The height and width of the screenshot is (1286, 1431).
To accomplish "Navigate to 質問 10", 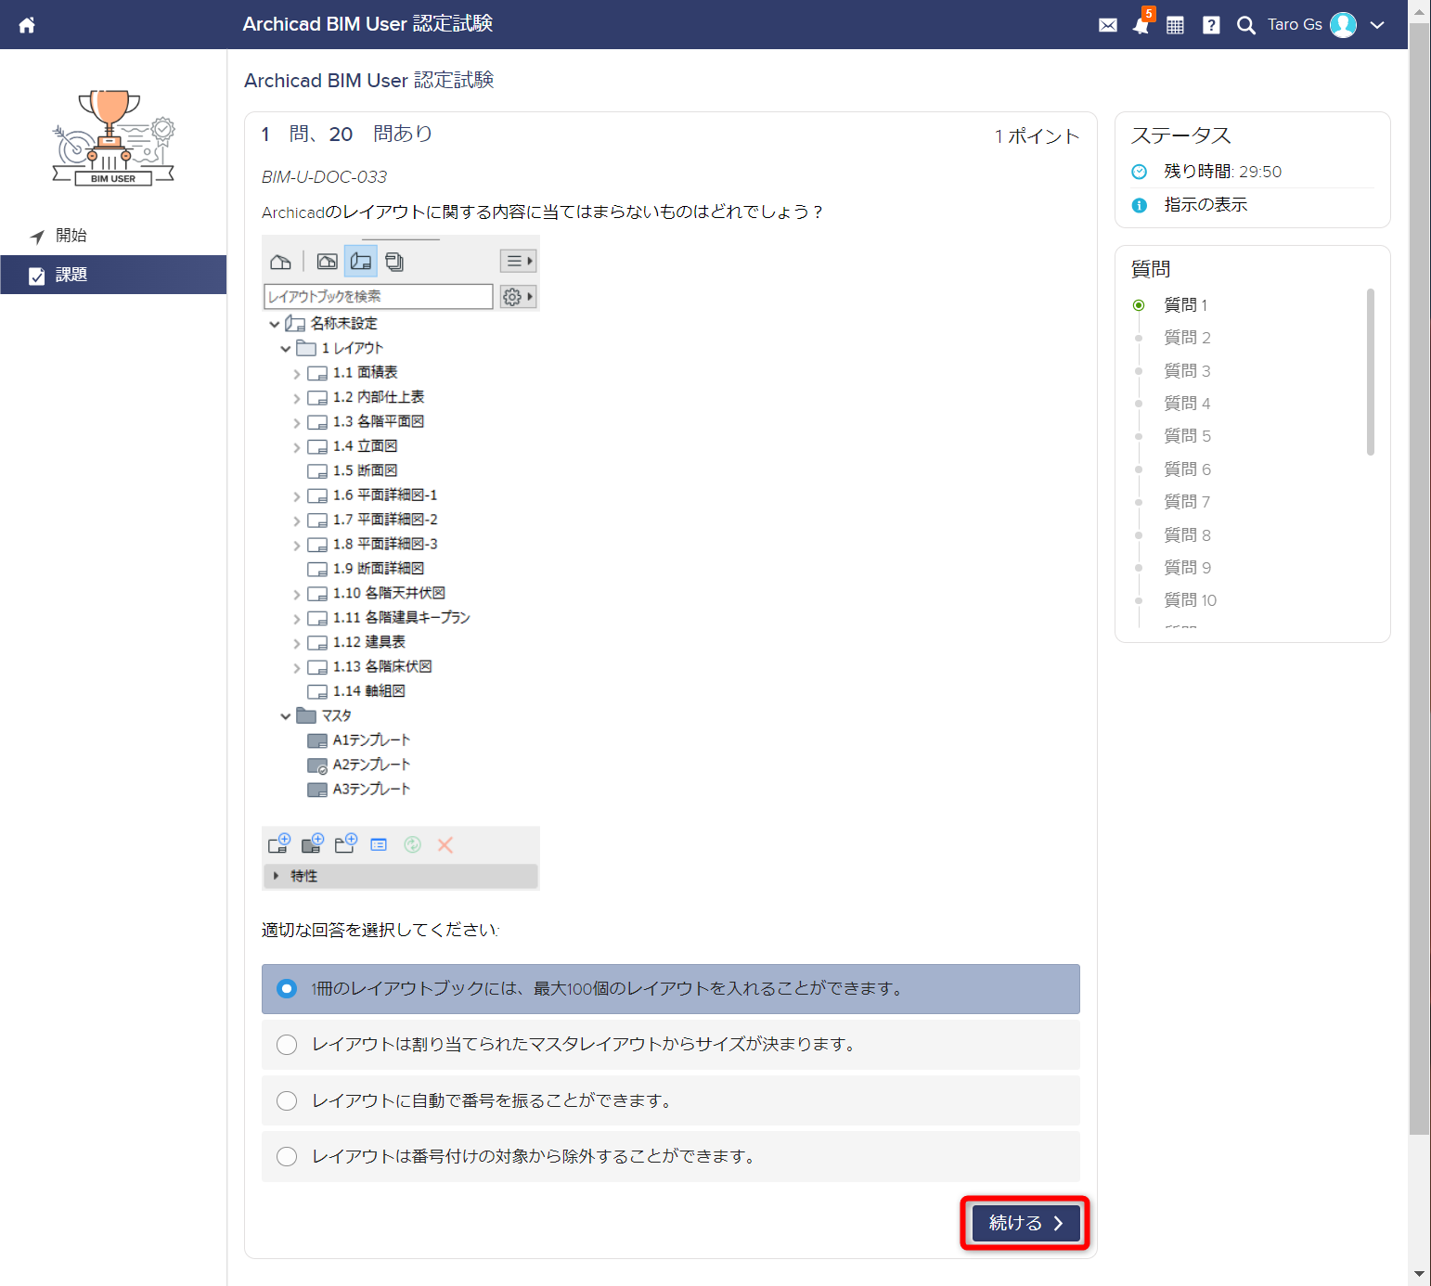I will click(1190, 600).
